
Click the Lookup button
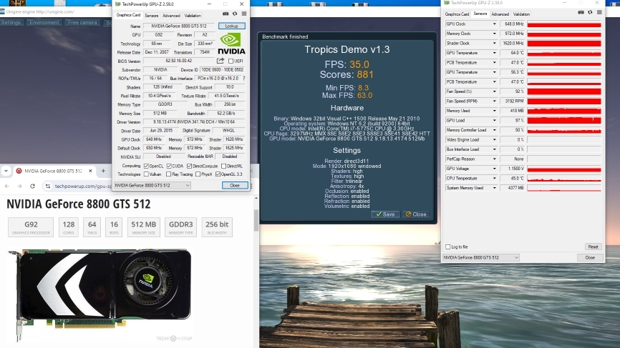tap(232, 26)
